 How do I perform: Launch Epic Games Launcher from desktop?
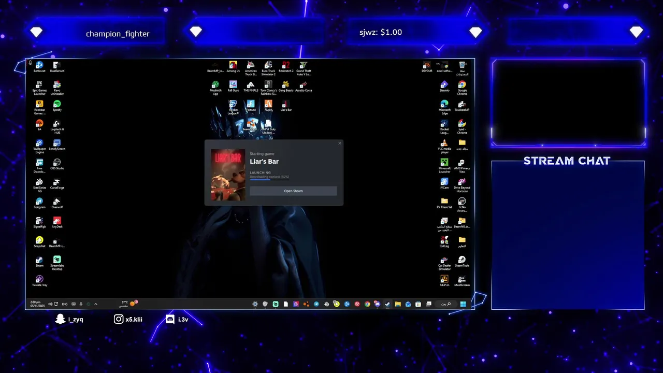tap(39, 88)
